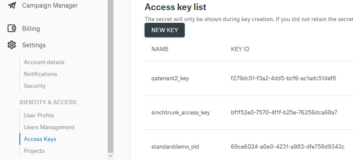
Task: Click the NEW KEY button
Action: 164,30
